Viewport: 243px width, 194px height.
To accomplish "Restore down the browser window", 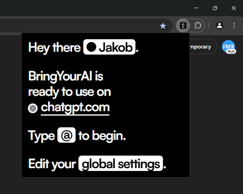I will 215,8.
